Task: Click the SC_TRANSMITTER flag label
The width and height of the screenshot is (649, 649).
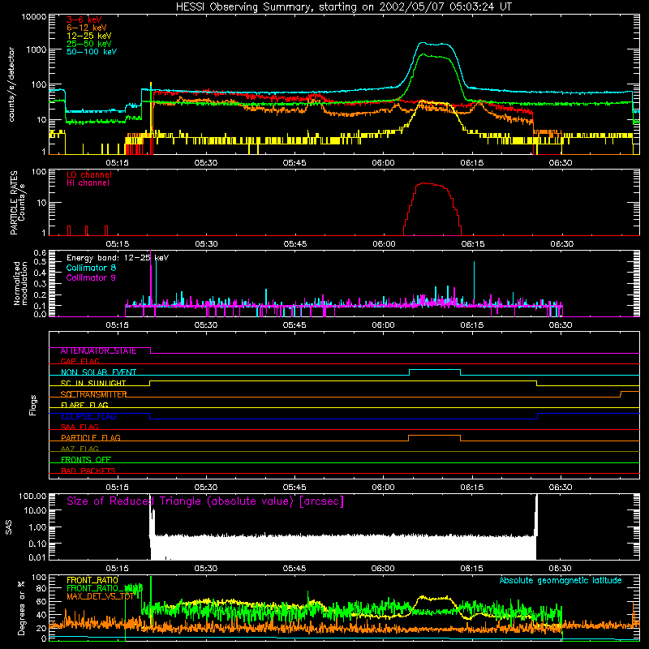Action: coord(93,394)
